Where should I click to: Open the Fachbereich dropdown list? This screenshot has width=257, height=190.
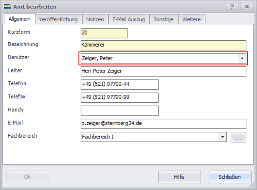click(x=222, y=137)
